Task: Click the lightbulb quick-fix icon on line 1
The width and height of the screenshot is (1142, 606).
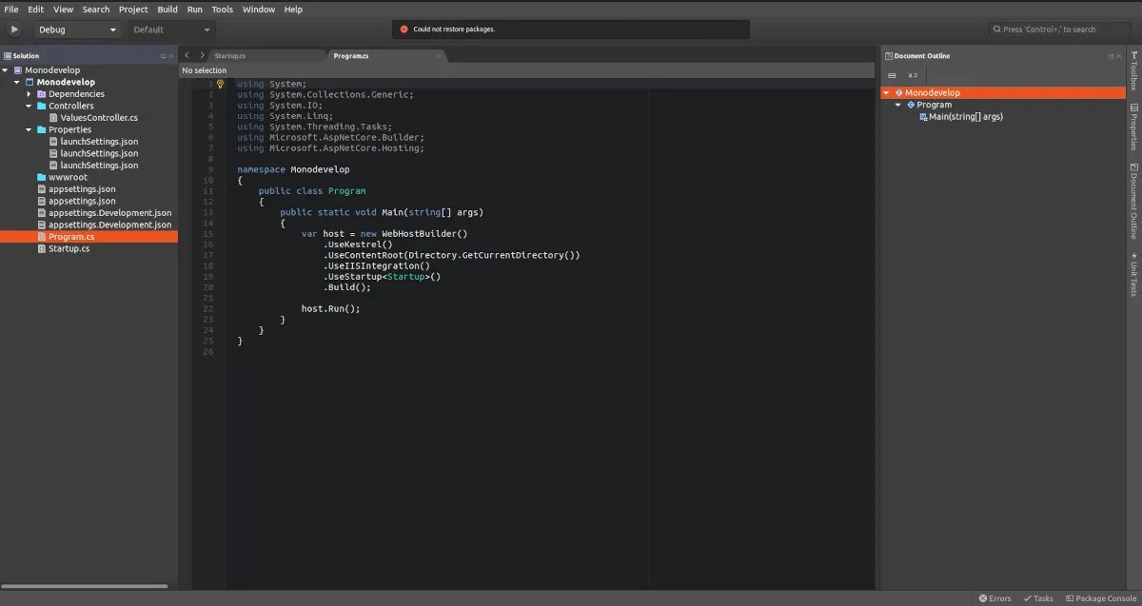Action: [220, 84]
